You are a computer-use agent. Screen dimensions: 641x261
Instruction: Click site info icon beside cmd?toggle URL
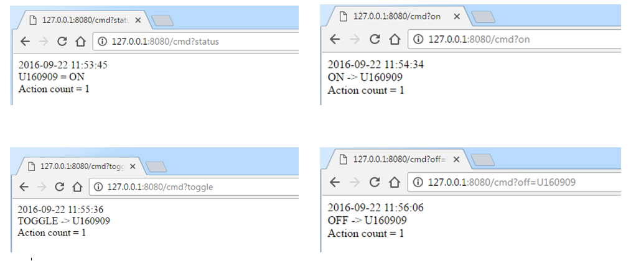(x=98, y=186)
